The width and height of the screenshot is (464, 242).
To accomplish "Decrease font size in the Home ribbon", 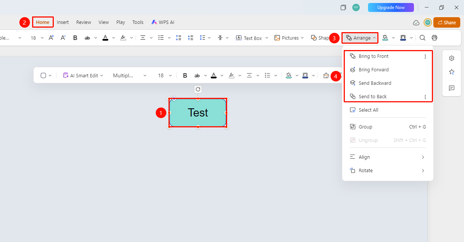I will pos(63,38).
